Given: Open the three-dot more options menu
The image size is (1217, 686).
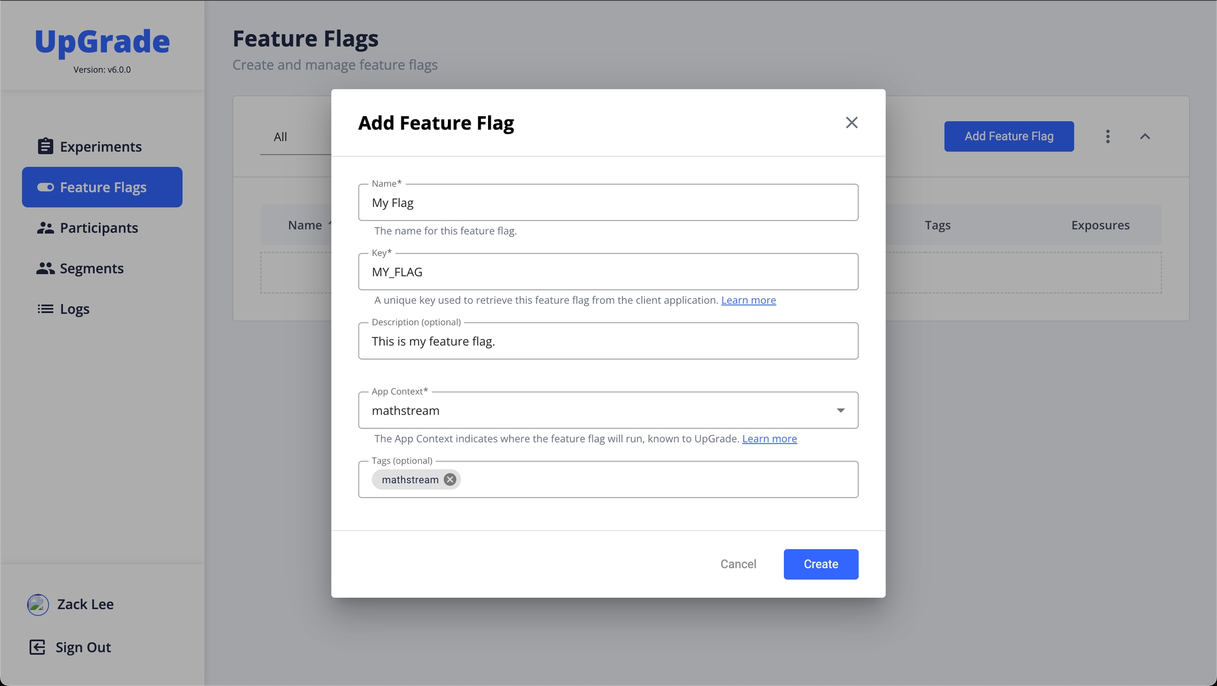Looking at the screenshot, I should click(1108, 136).
